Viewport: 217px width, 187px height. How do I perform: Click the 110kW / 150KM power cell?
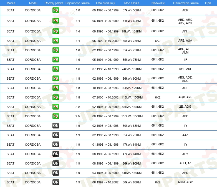point(132,116)
